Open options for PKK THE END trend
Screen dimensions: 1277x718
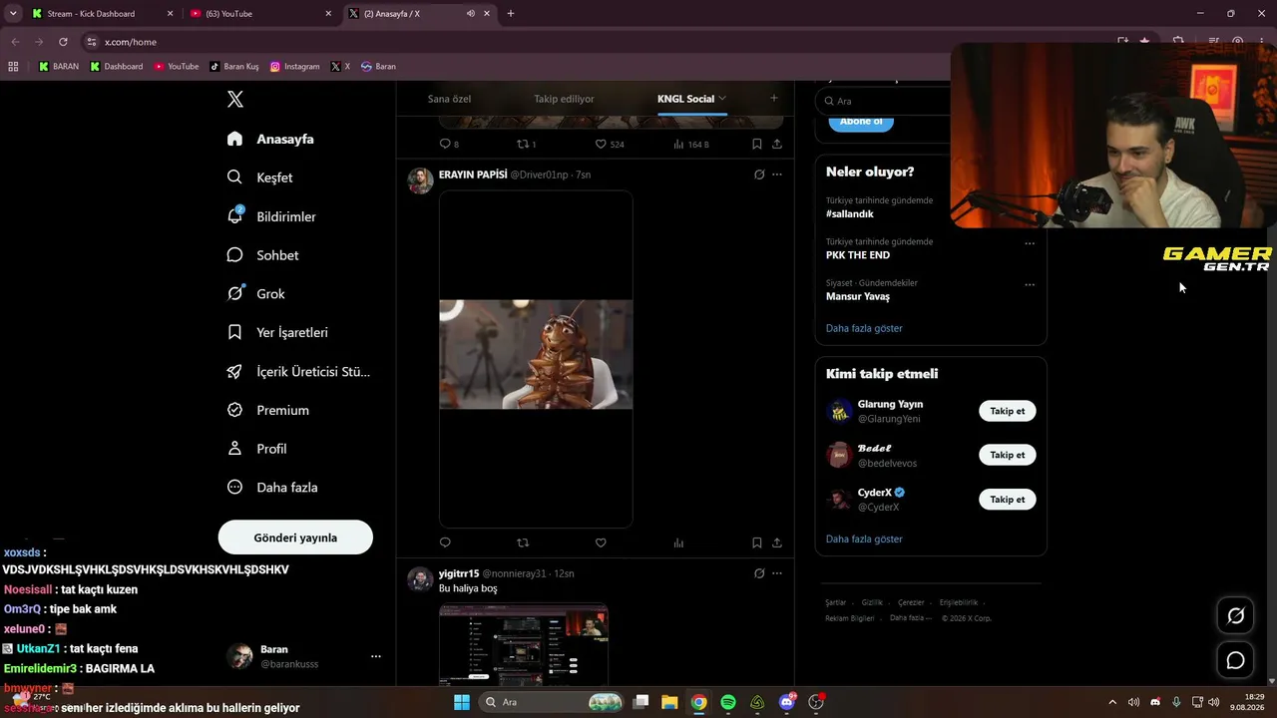point(1030,243)
